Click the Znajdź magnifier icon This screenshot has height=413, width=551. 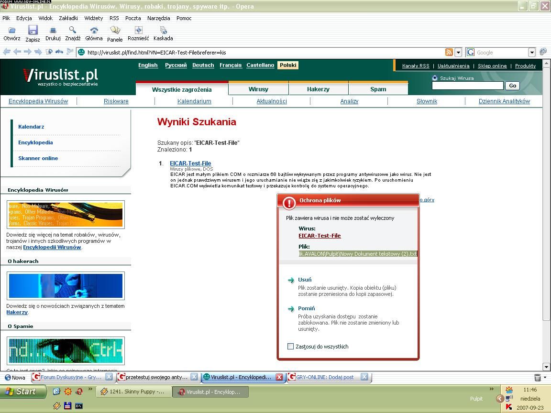tap(73, 30)
